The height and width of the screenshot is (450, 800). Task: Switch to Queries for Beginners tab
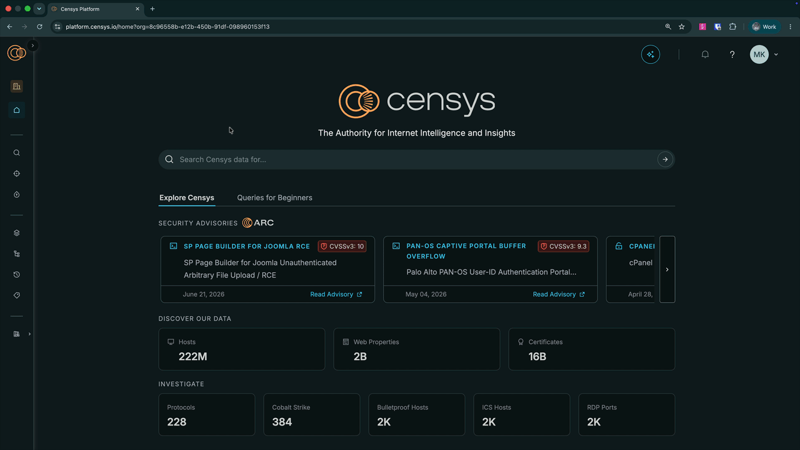pyautogui.click(x=274, y=198)
